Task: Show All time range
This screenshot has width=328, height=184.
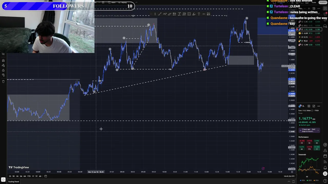Action: [x=40, y=176]
